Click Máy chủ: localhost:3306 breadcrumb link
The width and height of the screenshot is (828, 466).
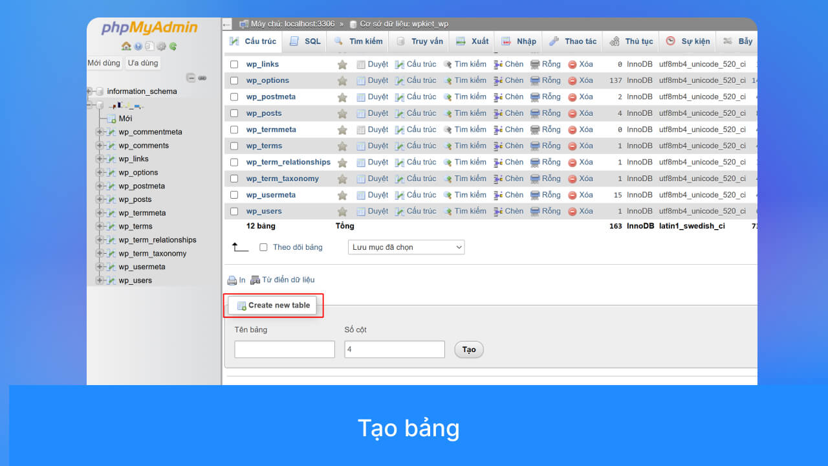click(x=293, y=24)
